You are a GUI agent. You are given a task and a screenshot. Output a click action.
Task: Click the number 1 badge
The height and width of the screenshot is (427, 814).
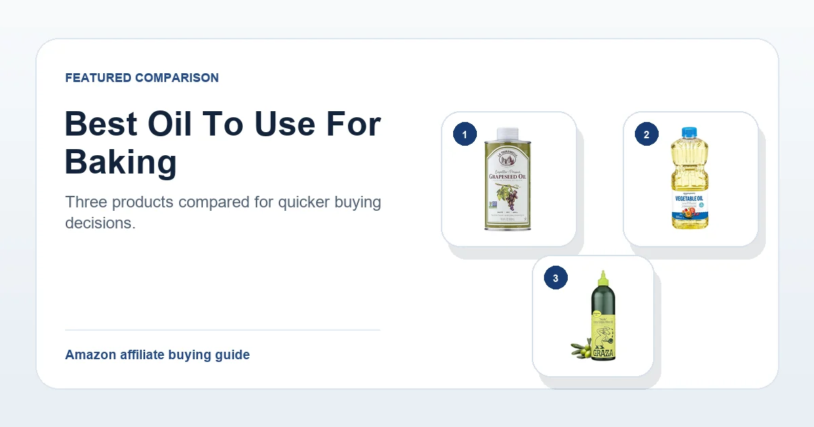[465, 135]
